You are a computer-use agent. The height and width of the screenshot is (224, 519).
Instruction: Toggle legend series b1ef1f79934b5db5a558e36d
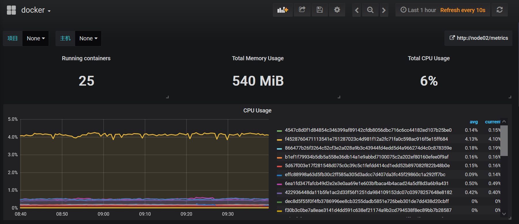point(367,157)
